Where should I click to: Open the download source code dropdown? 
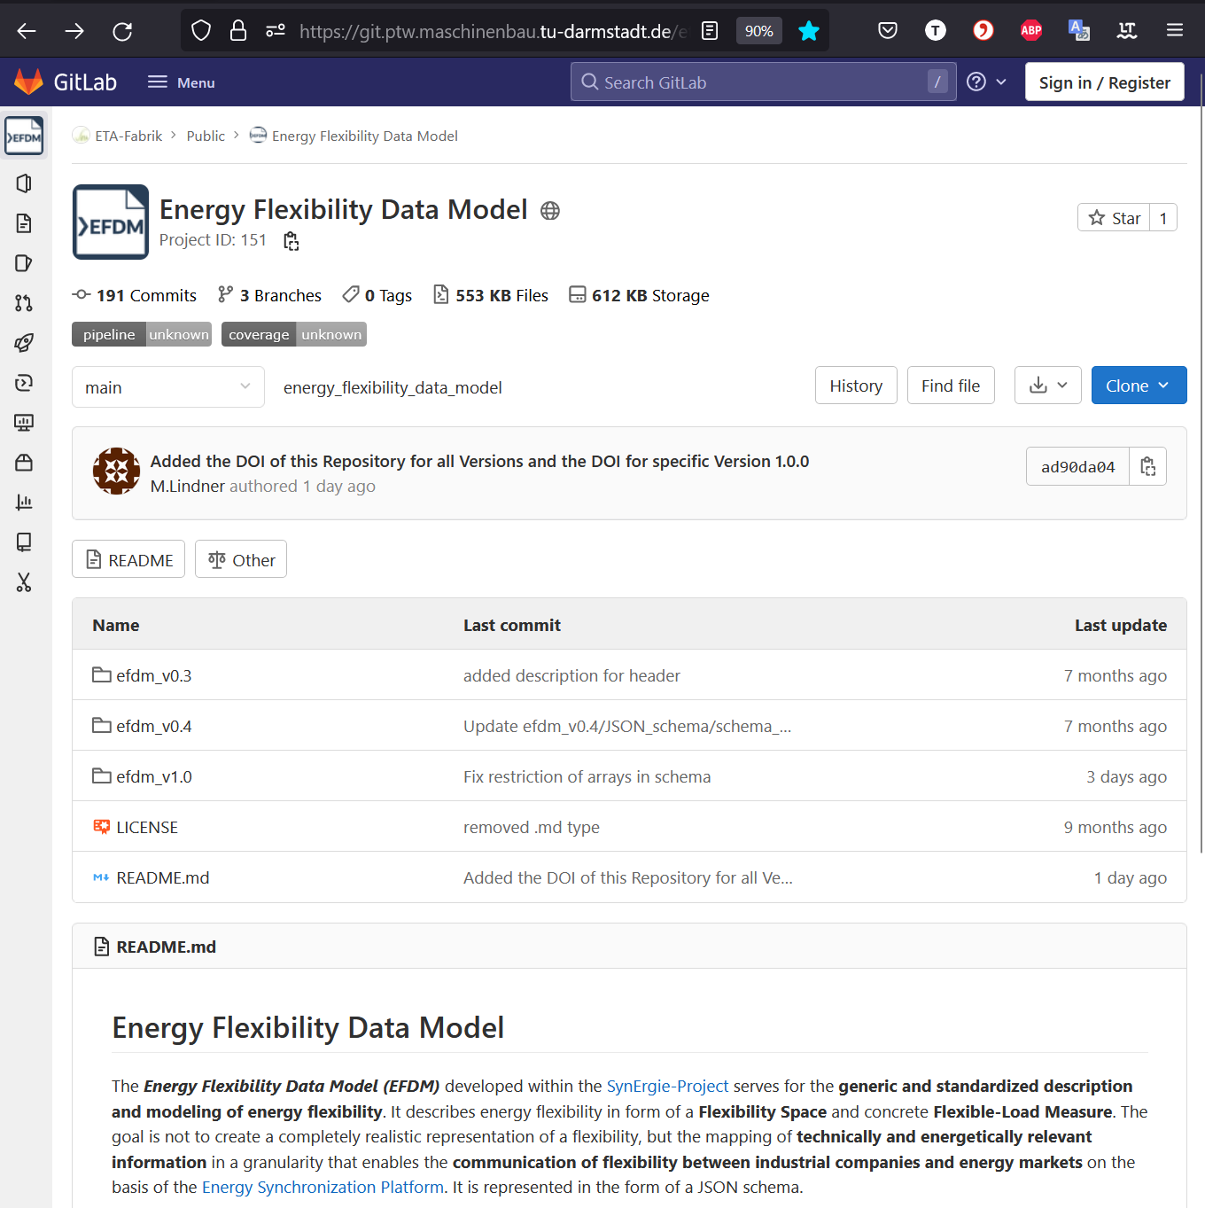[1047, 386]
